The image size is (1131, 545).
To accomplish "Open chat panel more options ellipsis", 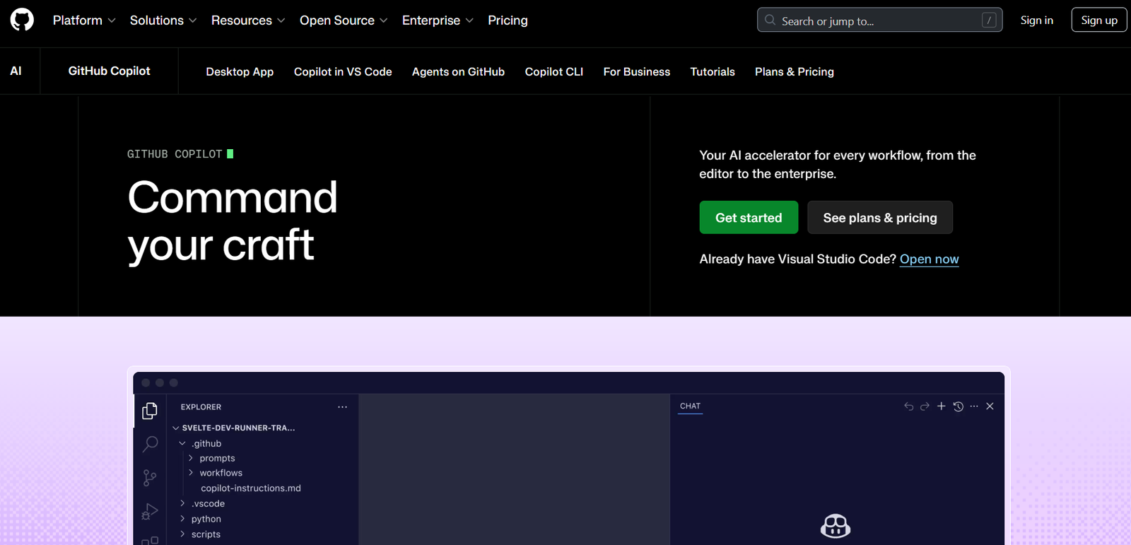I will tap(974, 406).
